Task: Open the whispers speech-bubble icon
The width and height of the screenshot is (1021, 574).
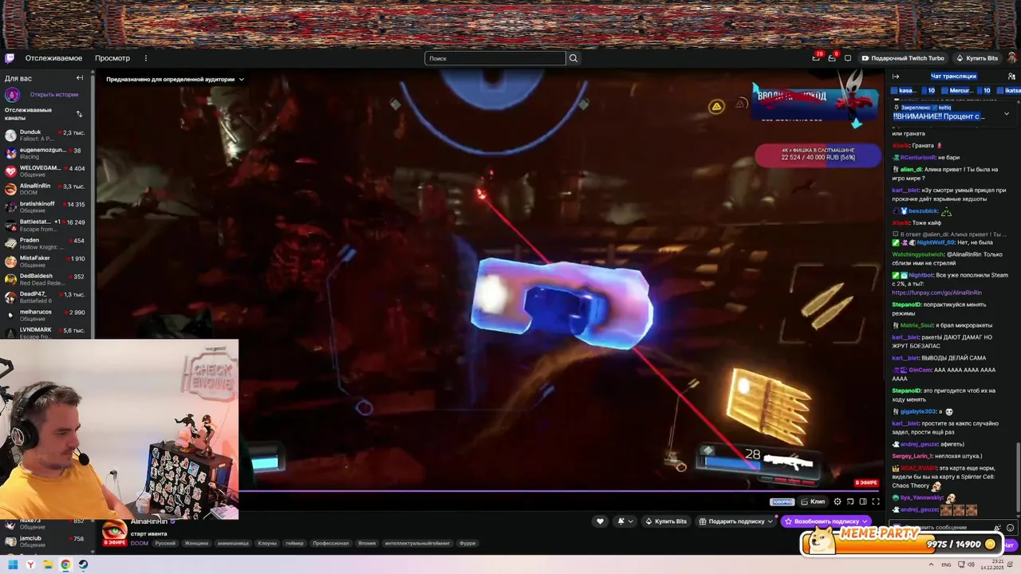Action: pyautogui.click(x=848, y=58)
